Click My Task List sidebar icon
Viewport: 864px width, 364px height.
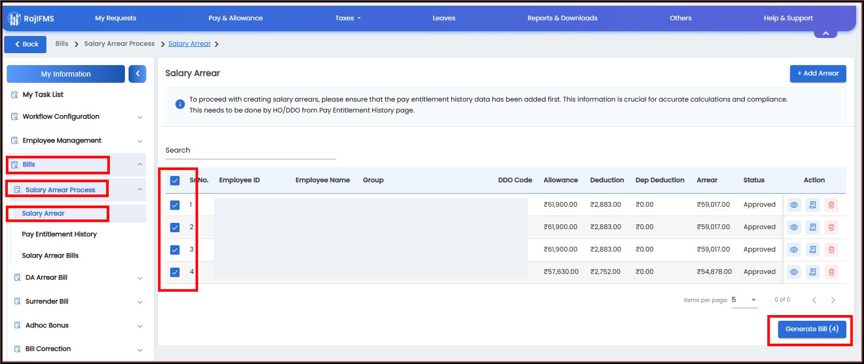pyautogui.click(x=15, y=95)
